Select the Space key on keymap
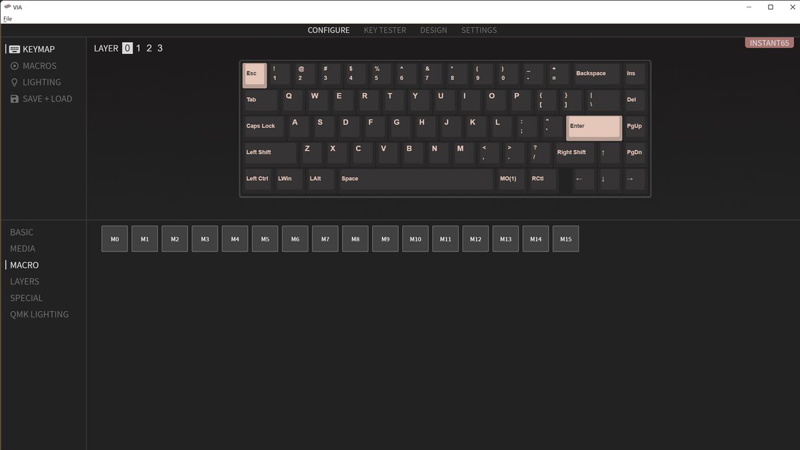This screenshot has width=800, height=450. tap(416, 180)
